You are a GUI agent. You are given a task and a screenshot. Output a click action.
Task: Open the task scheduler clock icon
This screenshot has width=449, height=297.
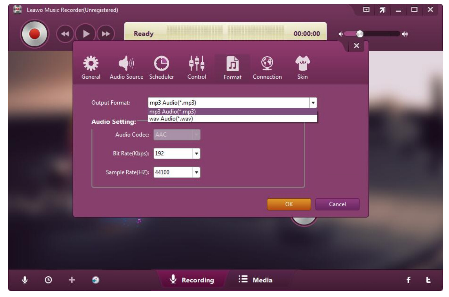(x=48, y=280)
